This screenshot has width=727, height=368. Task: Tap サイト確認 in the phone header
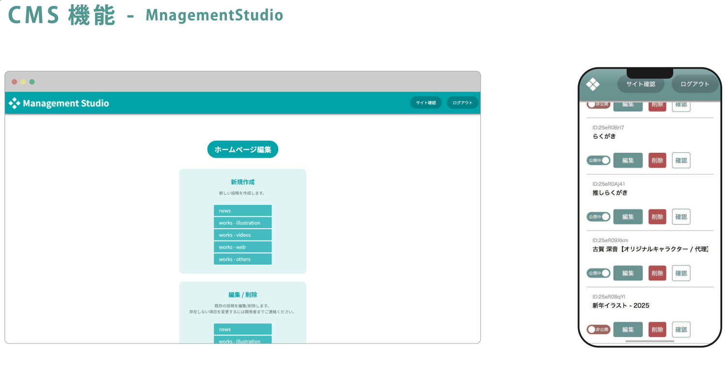point(640,84)
